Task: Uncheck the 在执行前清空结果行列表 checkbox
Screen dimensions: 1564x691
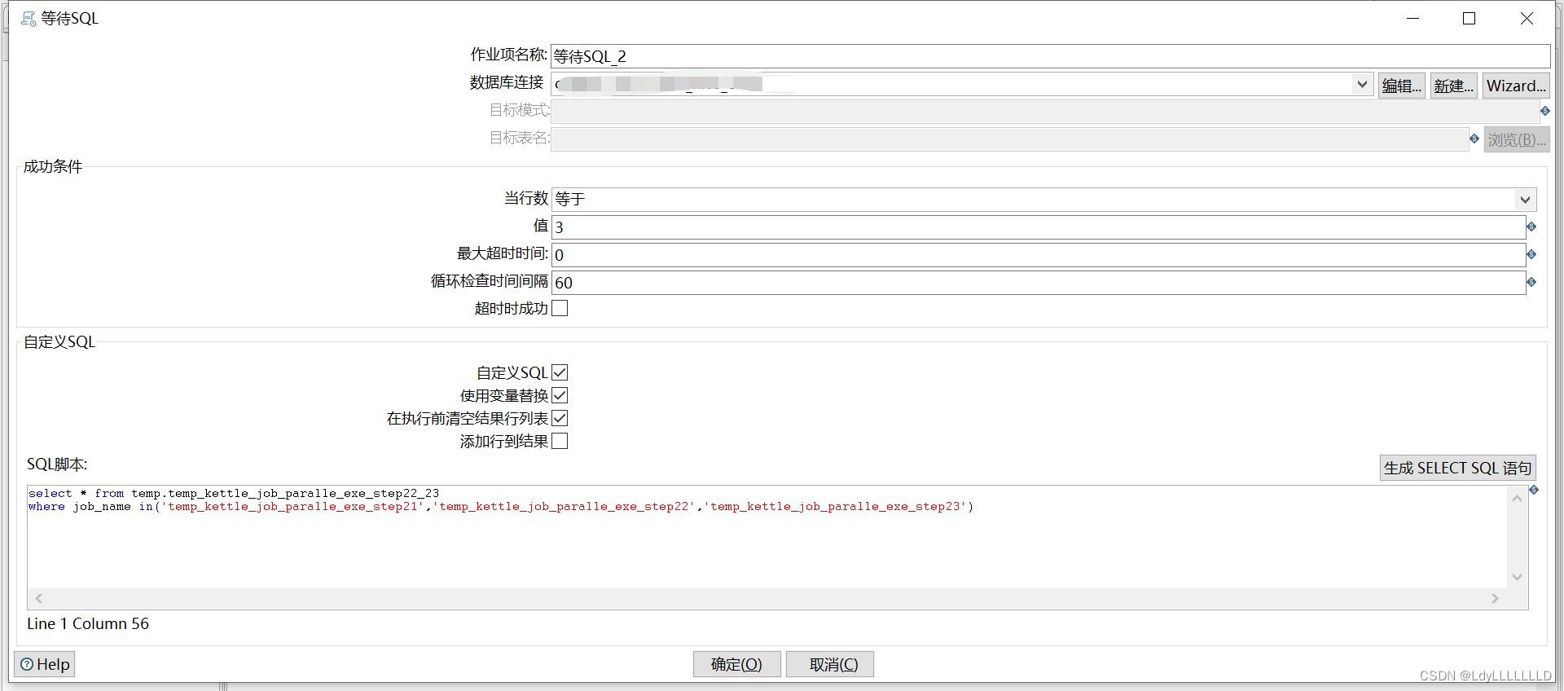Action: (560, 418)
